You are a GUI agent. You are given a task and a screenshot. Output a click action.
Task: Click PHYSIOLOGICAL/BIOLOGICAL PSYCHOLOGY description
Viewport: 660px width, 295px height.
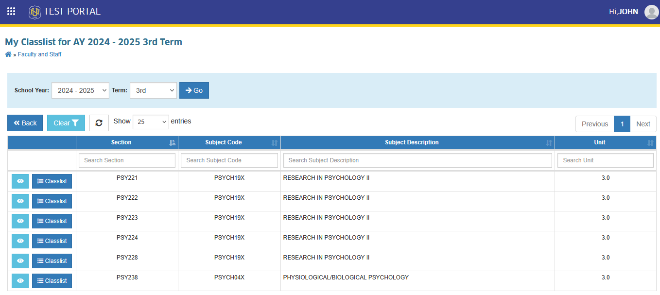point(346,278)
